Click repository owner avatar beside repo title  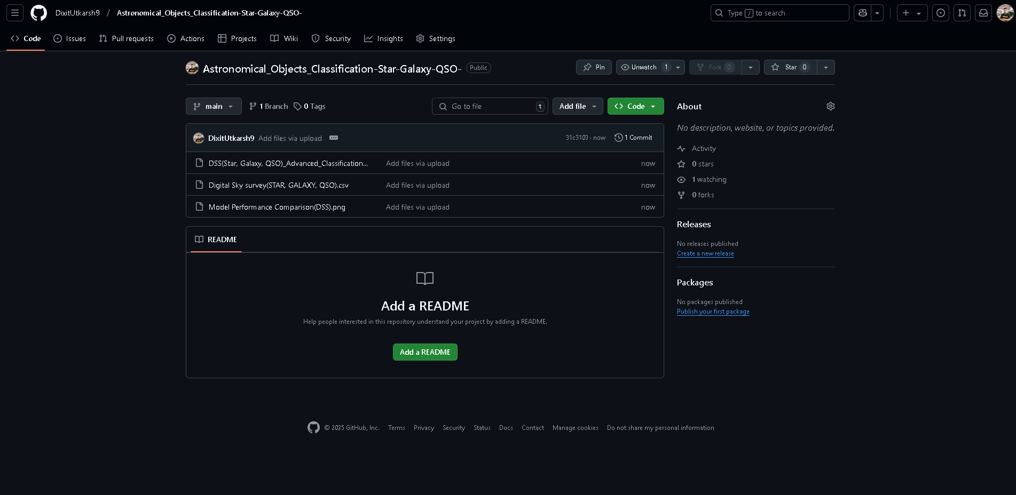pyautogui.click(x=192, y=68)
